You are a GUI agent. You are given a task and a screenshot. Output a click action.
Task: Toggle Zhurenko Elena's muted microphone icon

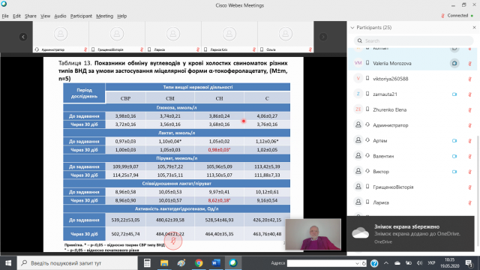click(x=470, y=110)
